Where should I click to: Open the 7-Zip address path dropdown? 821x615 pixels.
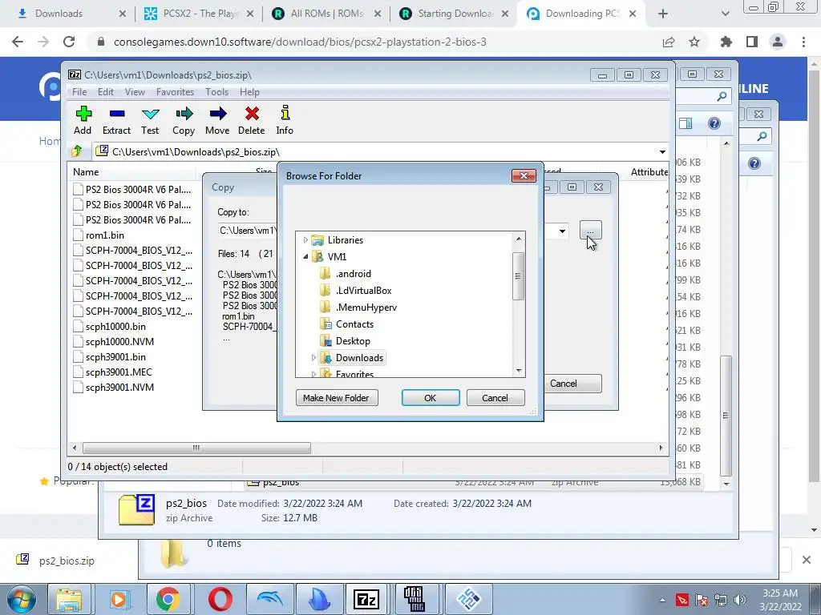point(662,151)
